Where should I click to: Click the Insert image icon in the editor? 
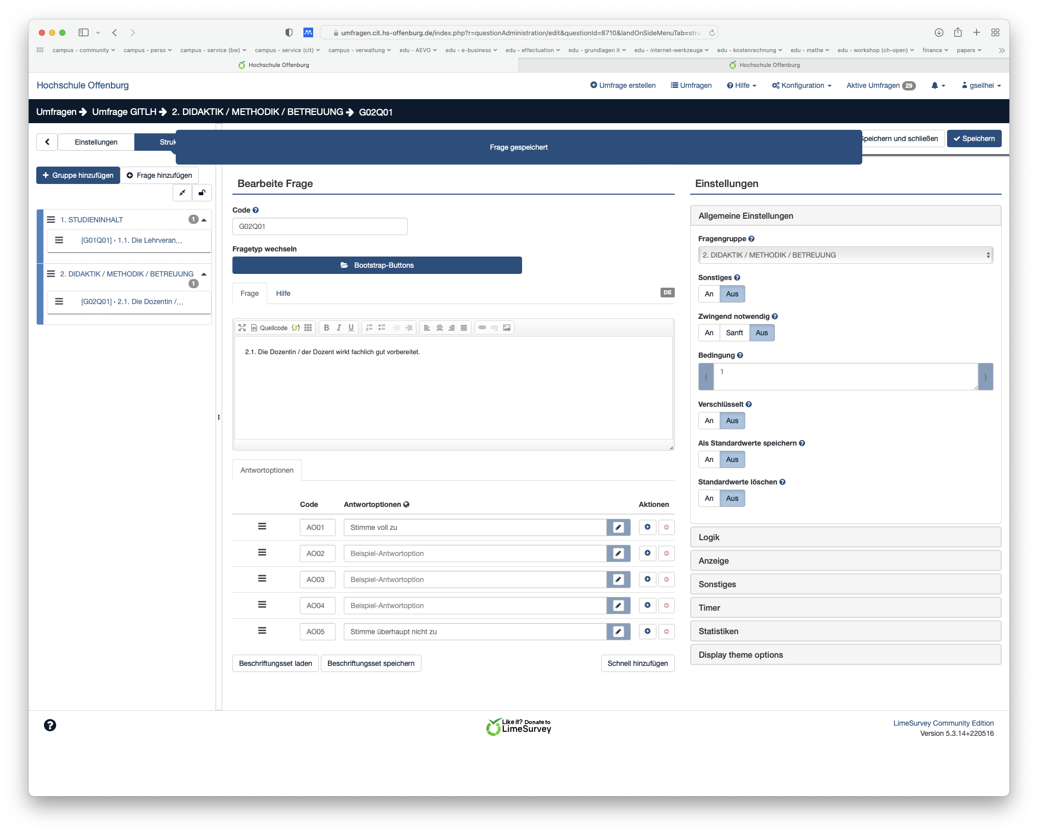pos(507,328)
